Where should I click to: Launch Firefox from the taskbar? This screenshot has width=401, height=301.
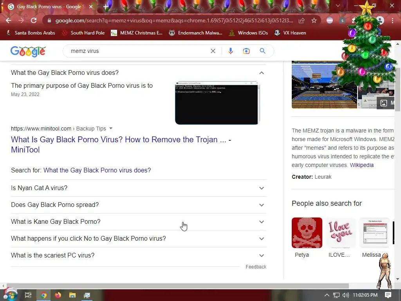click(x=58, y=295)
